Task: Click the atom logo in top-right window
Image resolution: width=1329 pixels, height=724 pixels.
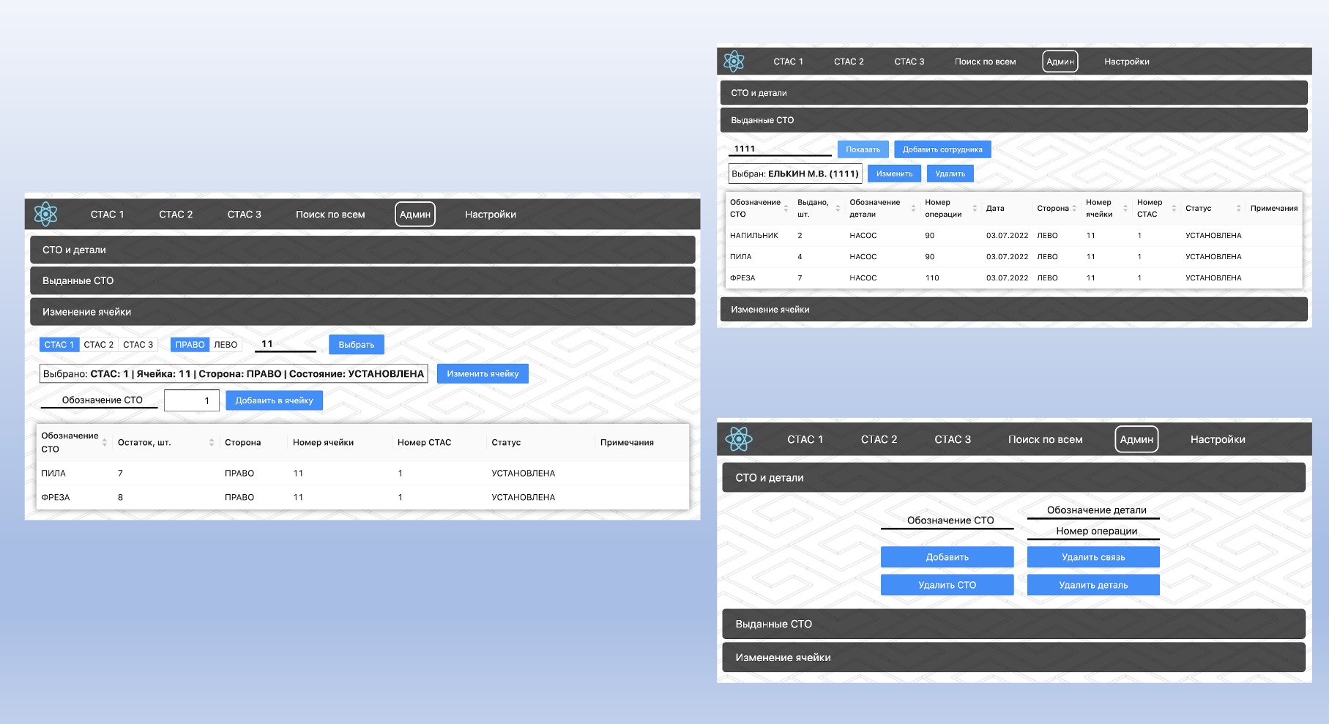Action: [x=734, y=61]
